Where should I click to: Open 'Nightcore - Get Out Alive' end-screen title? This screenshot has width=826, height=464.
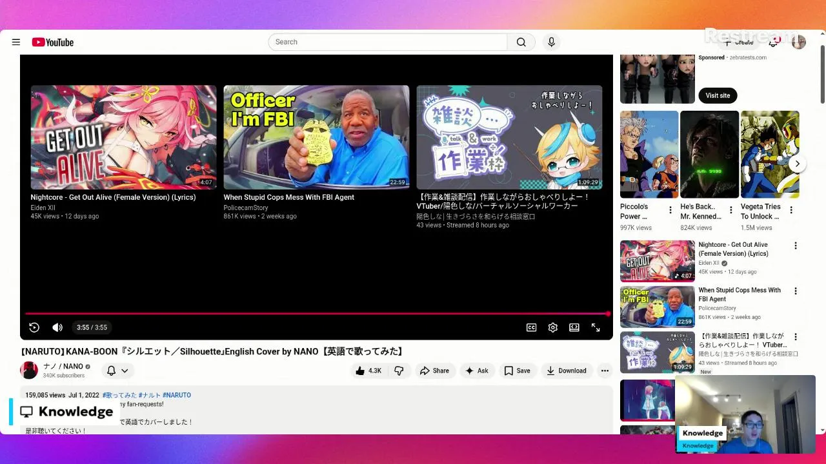click(113, 197)
